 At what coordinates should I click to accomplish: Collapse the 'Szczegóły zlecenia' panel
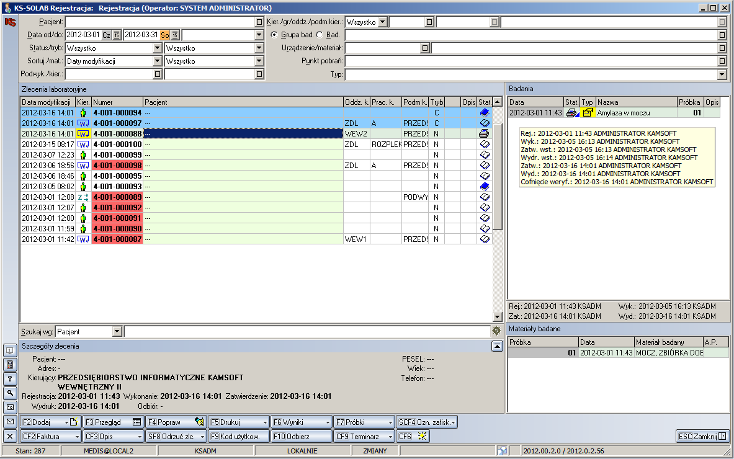(496, 346)
